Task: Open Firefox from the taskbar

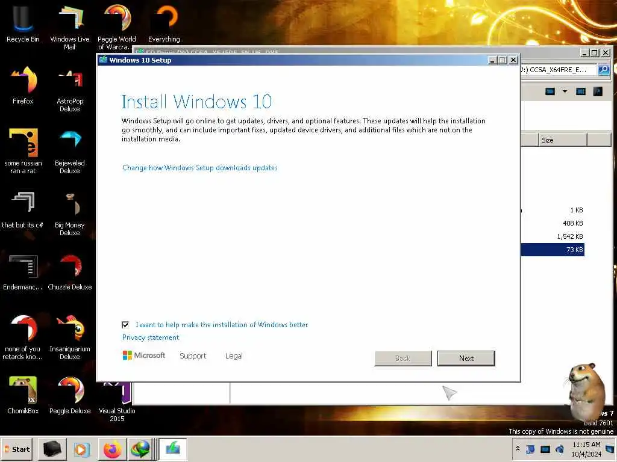Action: tap(113, 449)
